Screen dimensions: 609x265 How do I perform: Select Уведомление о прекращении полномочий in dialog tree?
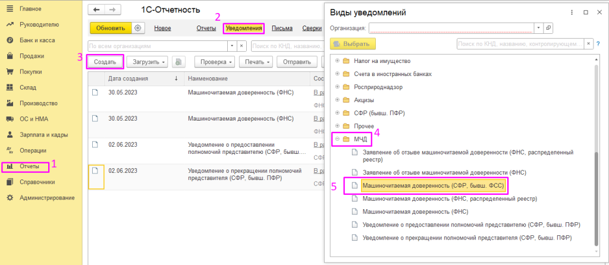coord(467,238)
